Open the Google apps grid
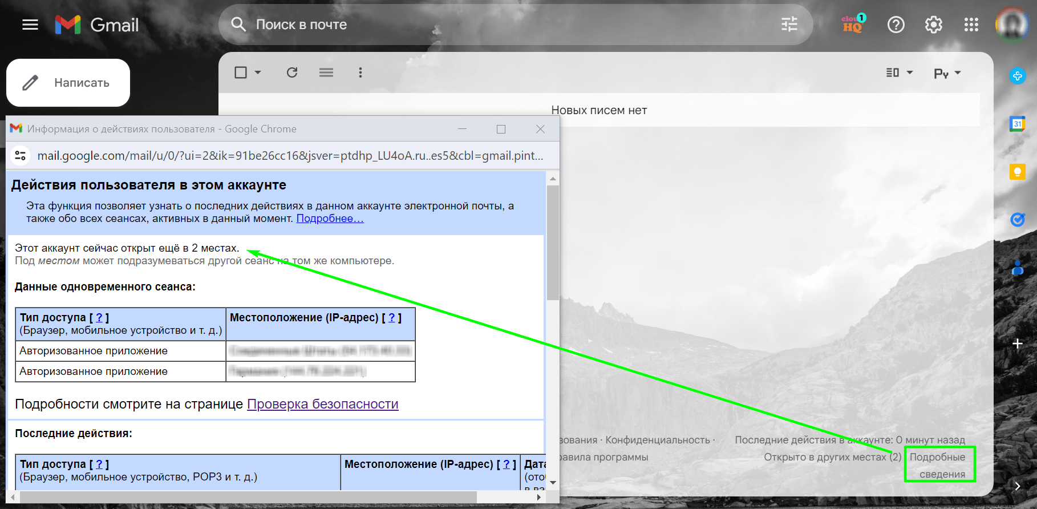The height and width of the screenshot is (509, 1037). point(971,25)
